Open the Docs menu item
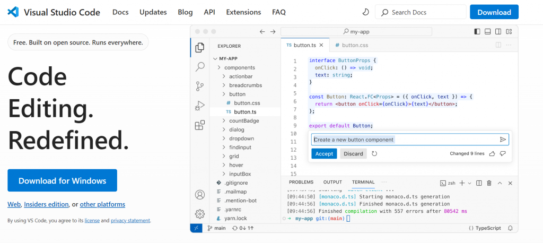 [x=120, y=12]
